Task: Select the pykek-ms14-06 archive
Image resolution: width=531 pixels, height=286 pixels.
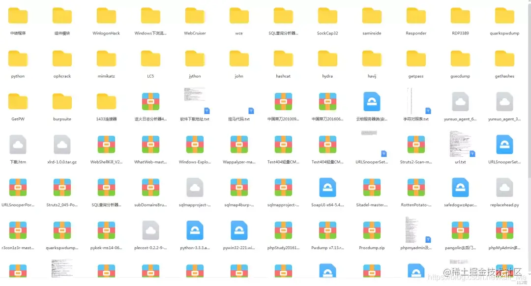Action: click(x=106, y=230)
